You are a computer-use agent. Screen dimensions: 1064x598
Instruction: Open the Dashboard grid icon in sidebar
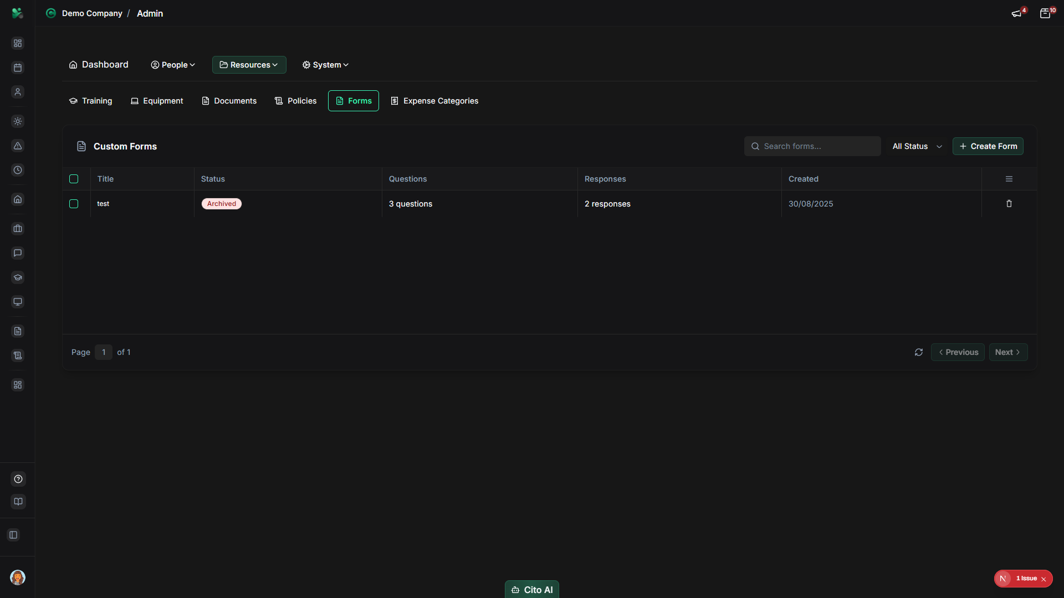point(18,43)
